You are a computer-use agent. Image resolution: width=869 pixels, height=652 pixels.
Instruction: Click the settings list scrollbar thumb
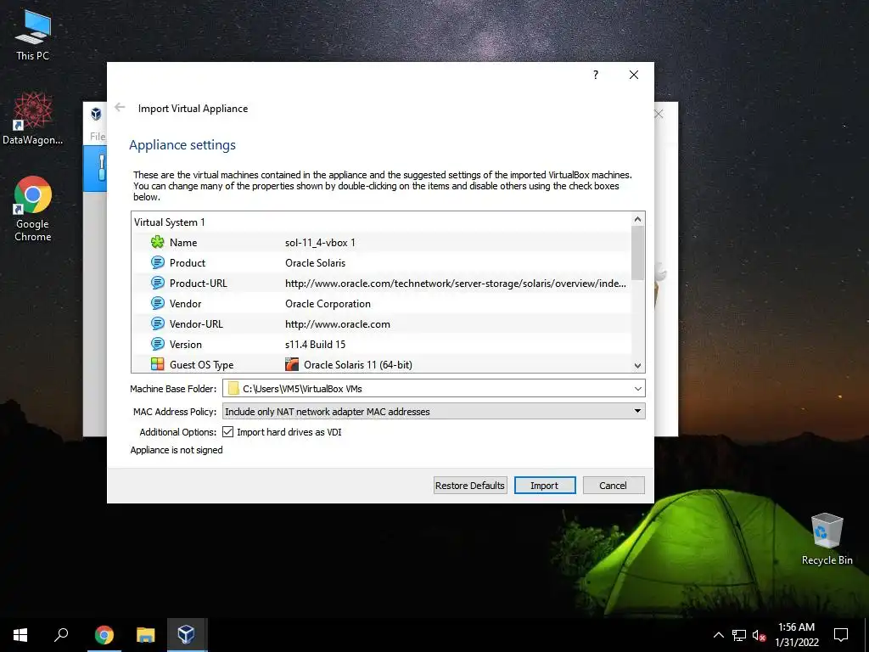click(x=638, y=253)
